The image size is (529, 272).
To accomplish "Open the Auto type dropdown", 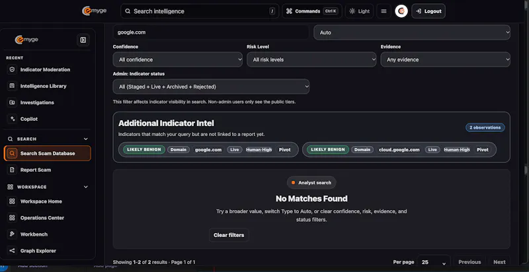I will [x=412, y=32].
